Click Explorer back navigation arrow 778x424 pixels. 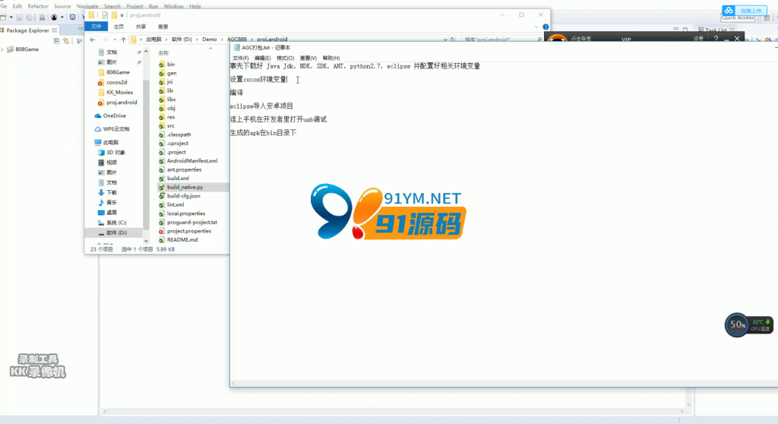93,40
